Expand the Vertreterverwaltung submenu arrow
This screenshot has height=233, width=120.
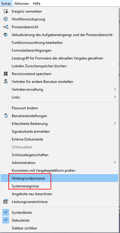pos(115,89)
